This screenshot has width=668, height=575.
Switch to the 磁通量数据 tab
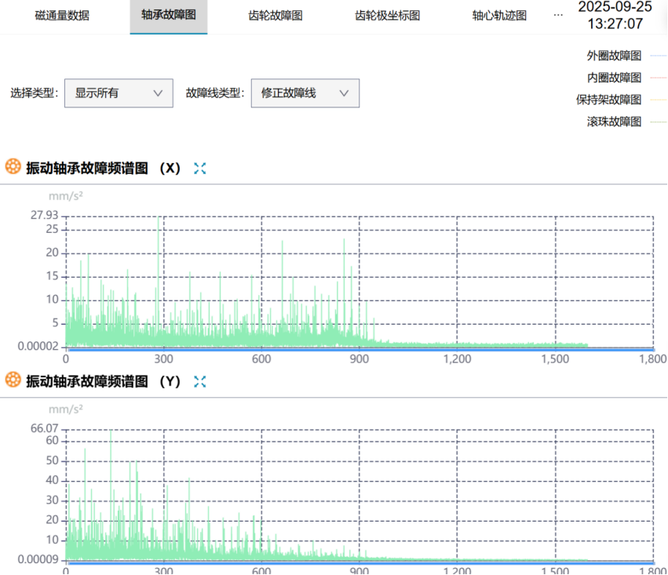62,16
